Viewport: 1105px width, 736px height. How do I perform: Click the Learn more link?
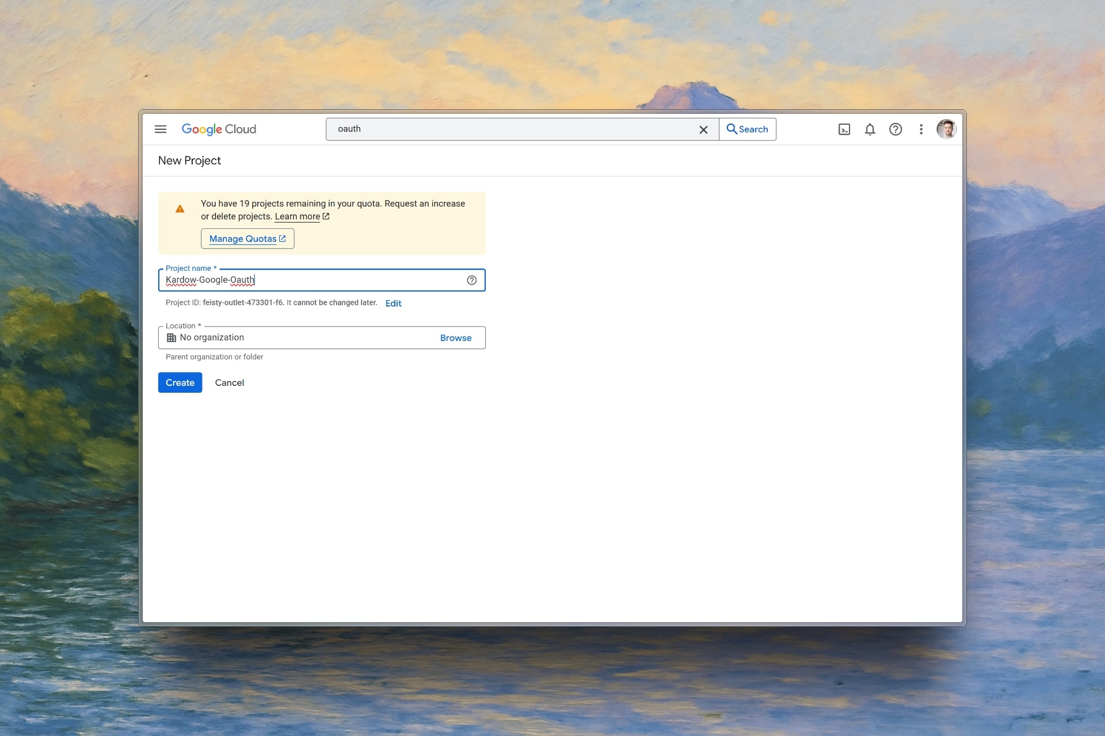tap(298, 217)
